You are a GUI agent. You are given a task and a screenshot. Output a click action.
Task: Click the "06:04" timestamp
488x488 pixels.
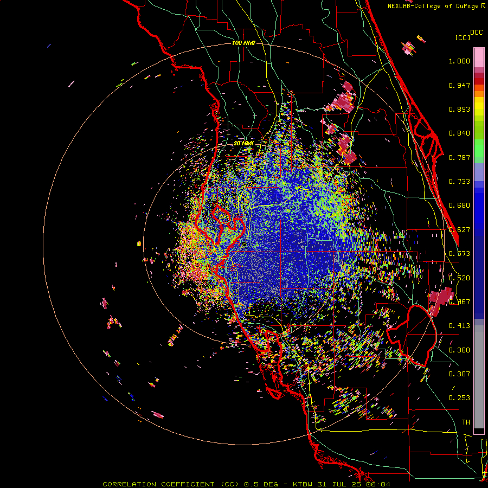point(377,484)
